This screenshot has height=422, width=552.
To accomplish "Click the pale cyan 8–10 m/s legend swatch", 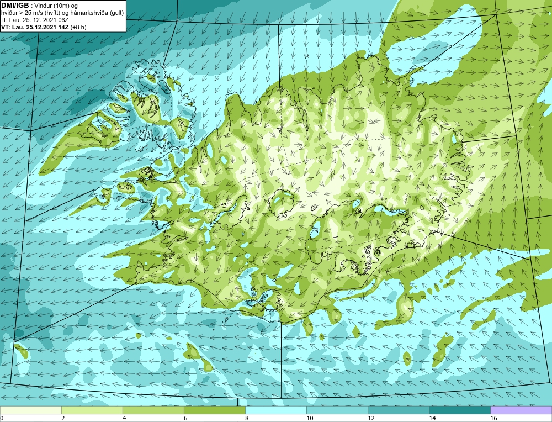I will 275,410.
